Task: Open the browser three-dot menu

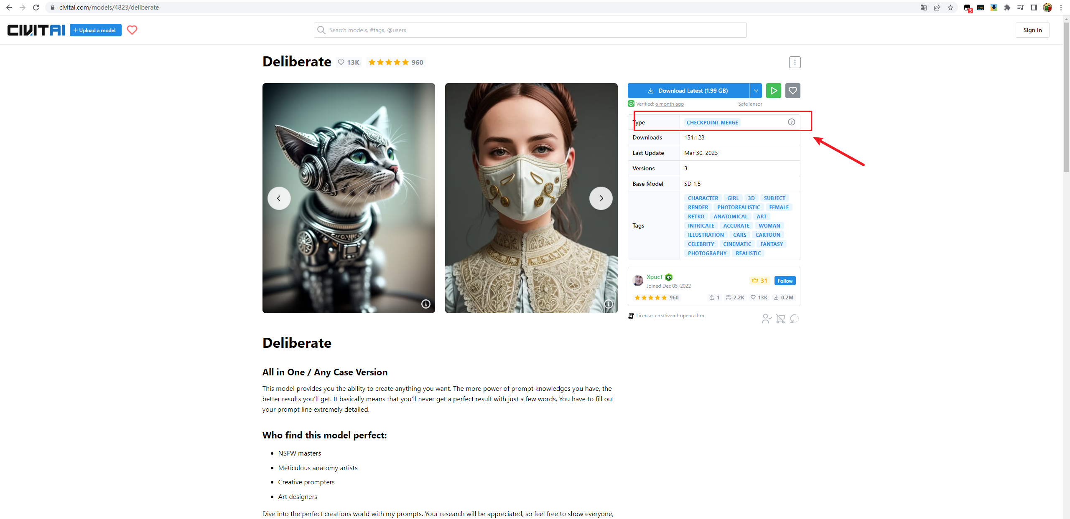Action: tap(1061, 8)
